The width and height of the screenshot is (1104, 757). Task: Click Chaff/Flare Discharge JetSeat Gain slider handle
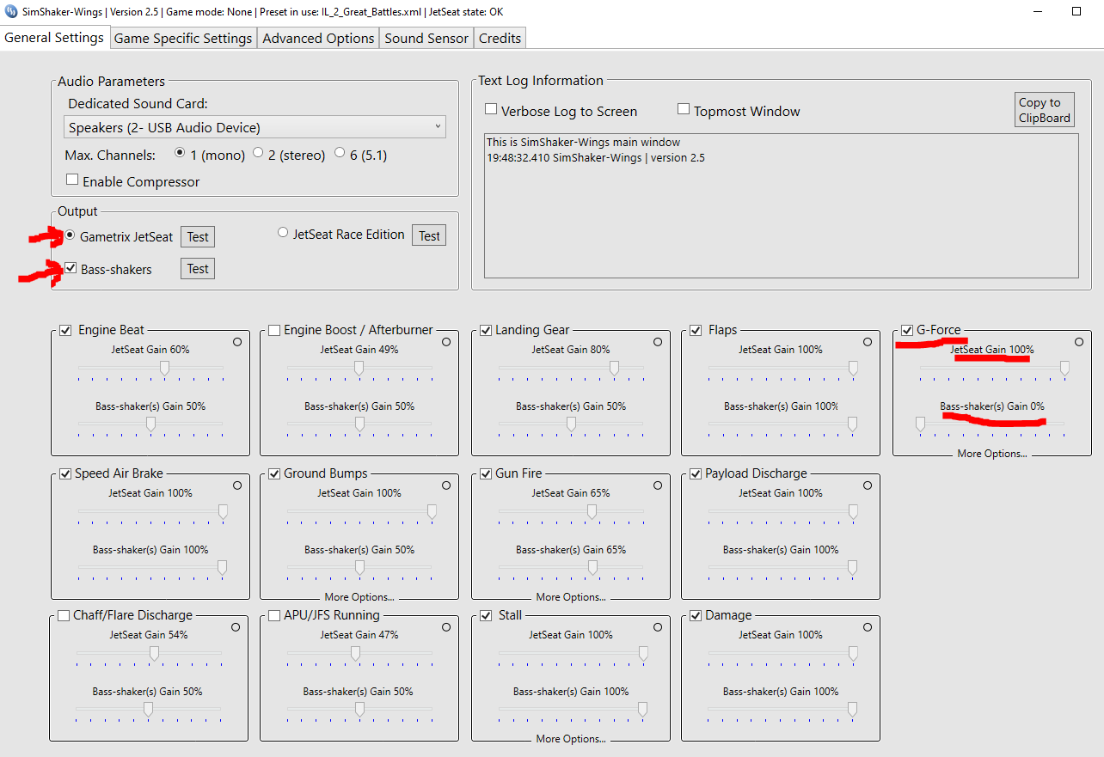pyautogui.click(x=154, y=653)
